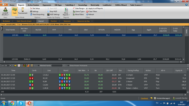The image size is (189, 106).
Task: Click the trophy icon in hands toolbar
Action: point(32,66)
